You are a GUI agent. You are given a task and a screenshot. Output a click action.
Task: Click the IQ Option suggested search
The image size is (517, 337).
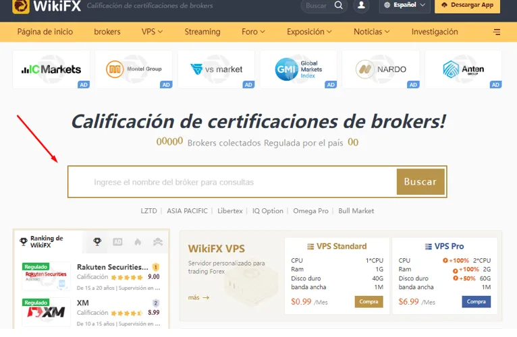[x=268, y=211]
